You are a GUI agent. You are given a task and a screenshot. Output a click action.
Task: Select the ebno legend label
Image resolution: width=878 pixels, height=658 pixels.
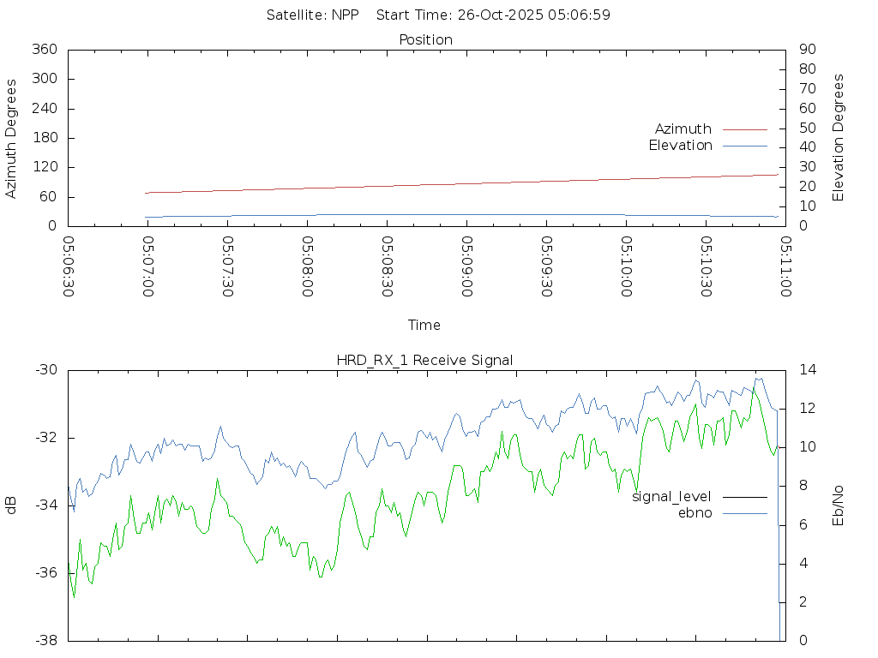coord(695,512)
